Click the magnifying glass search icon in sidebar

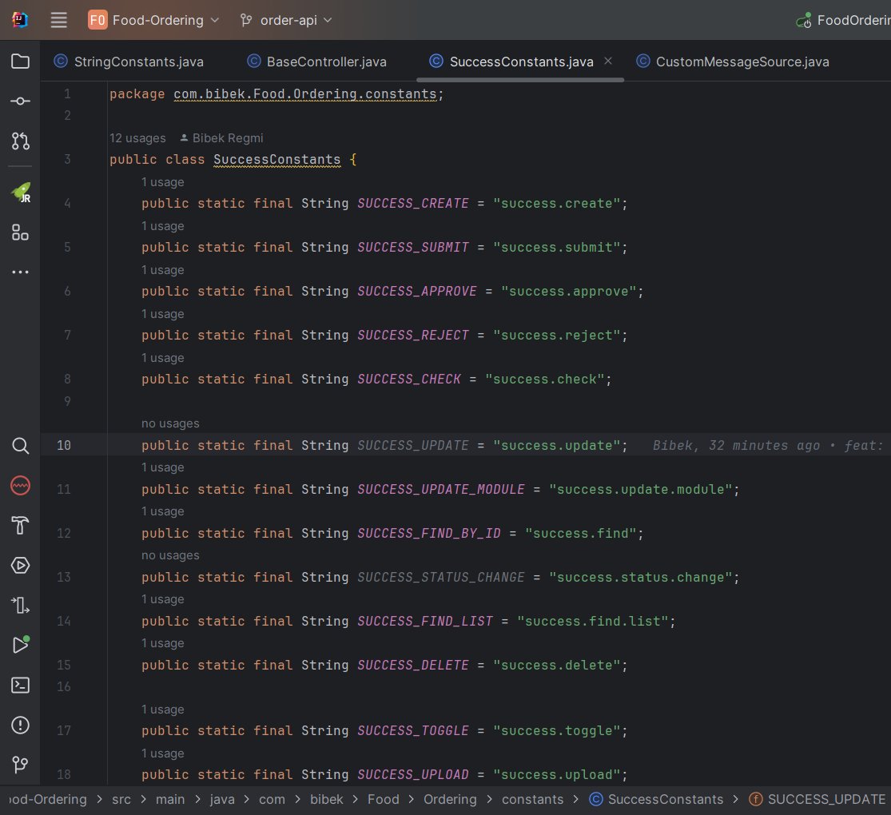pyautogui.click(x=21, y=446)
